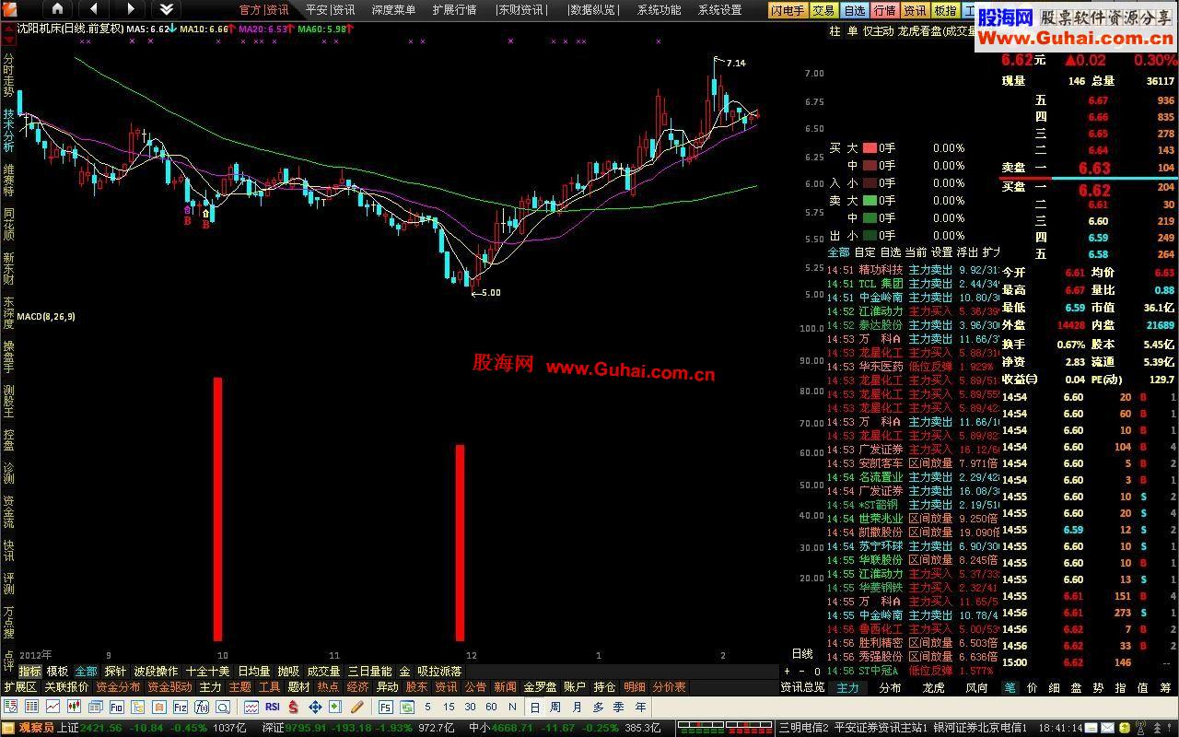Click the line chart toolbar icon
Screen dimensions: 1179x737
[x=53, y=707]
